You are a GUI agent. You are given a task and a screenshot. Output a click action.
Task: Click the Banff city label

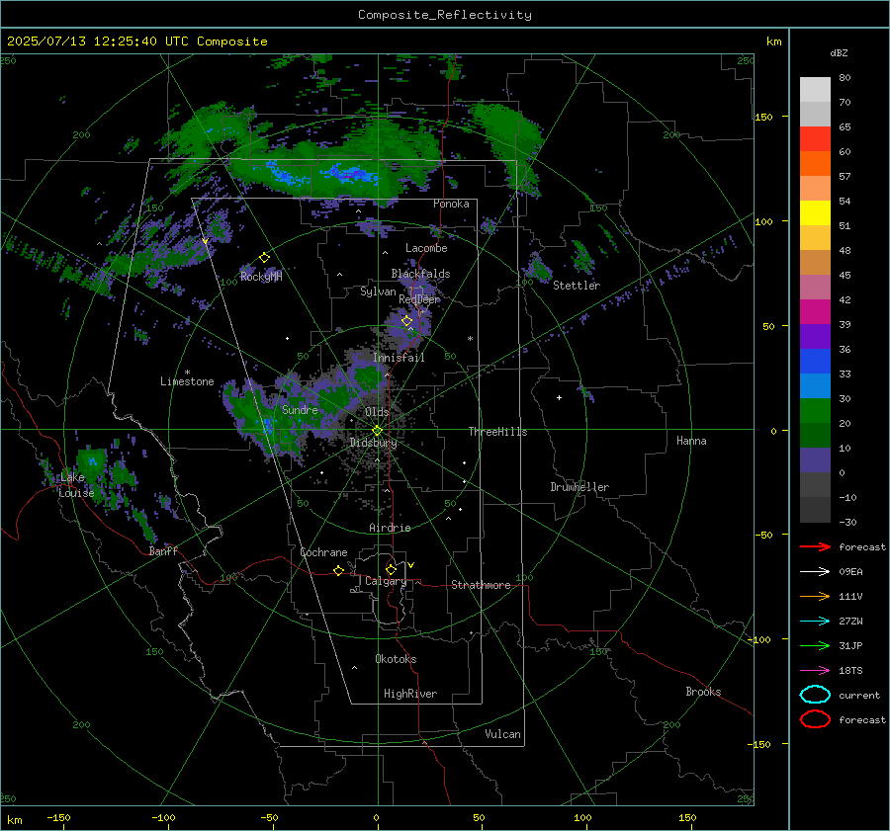tap(163, 550)
